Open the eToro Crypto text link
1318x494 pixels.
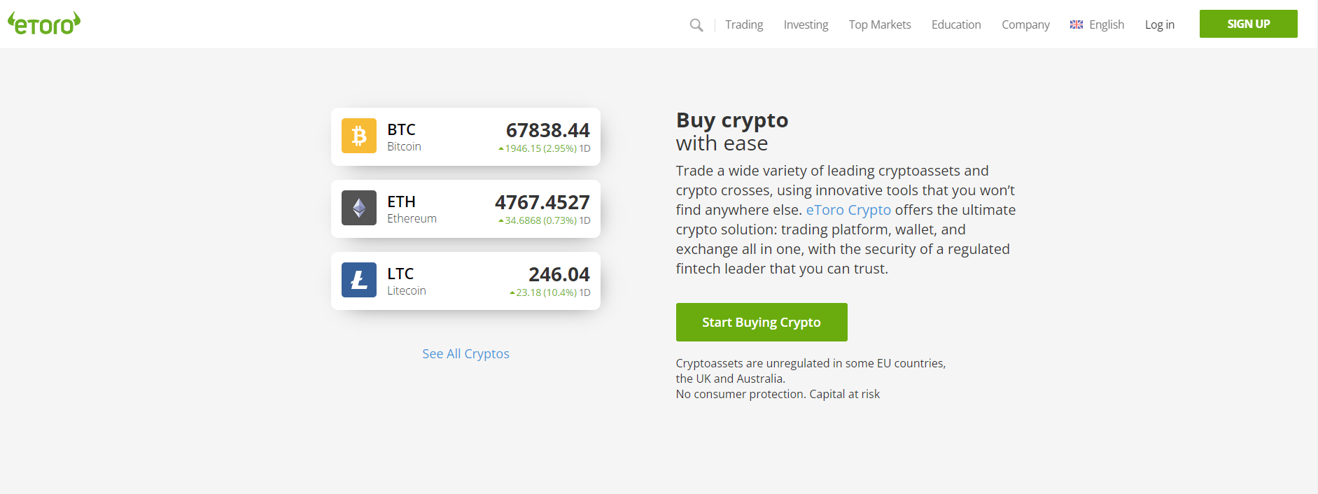point(848,210)
